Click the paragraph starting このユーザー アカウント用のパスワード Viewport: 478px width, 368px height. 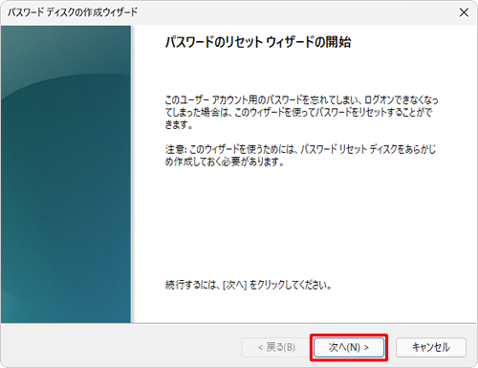[302, 112]
